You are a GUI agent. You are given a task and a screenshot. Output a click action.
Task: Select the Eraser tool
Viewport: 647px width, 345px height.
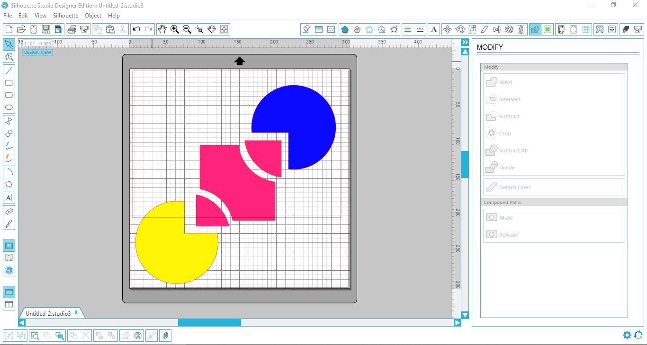click(9, 211)
